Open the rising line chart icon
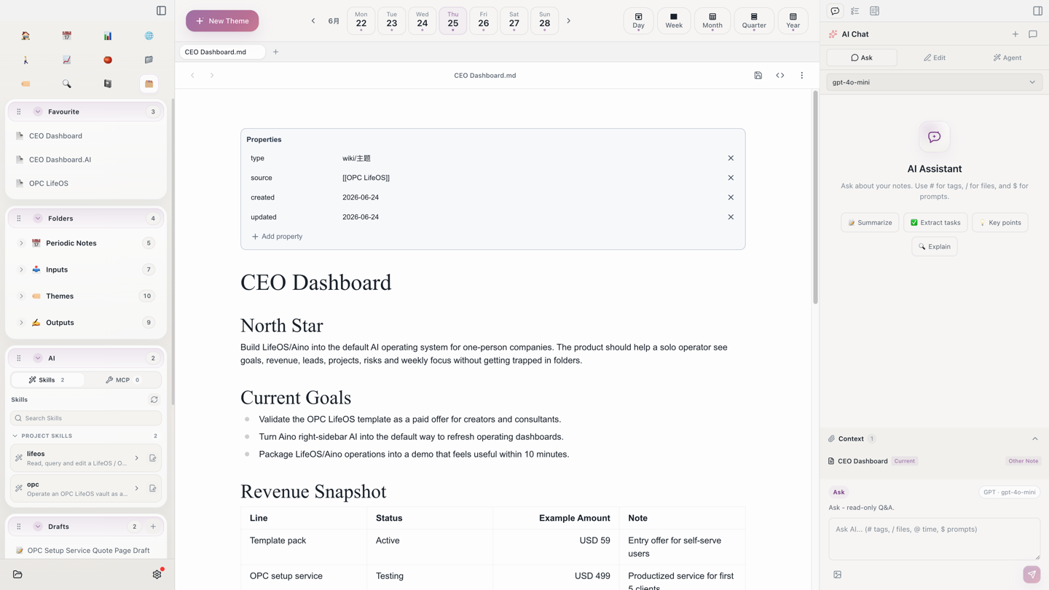 (x=66, y=60)
